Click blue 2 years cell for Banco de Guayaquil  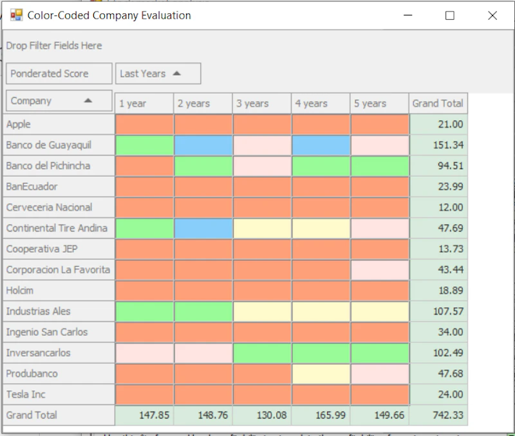[203, 145]
